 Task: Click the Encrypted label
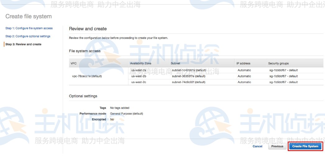click(99, 120)
